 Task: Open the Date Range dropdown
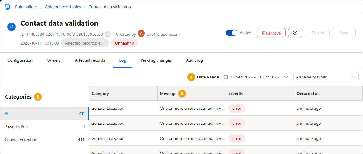[256, 77]
